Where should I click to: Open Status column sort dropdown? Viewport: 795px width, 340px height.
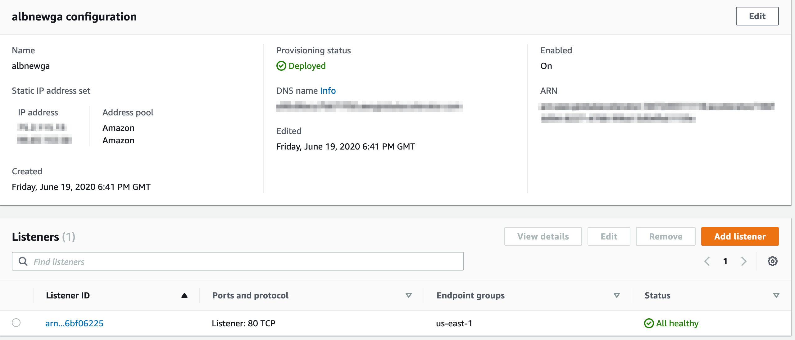pos(776,295)
